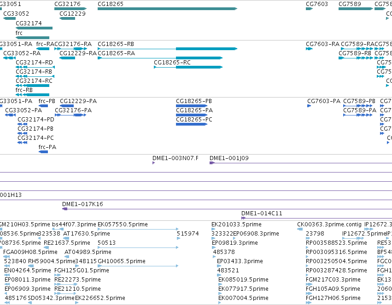The image size is (392, 305).
Task: Click the RE21637.5prime EST label
Action: coord(67,243)
